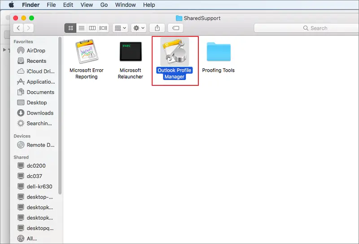Open the Edit menu
The width and height of the screenshot is (359, 244).
pos(68,5)
